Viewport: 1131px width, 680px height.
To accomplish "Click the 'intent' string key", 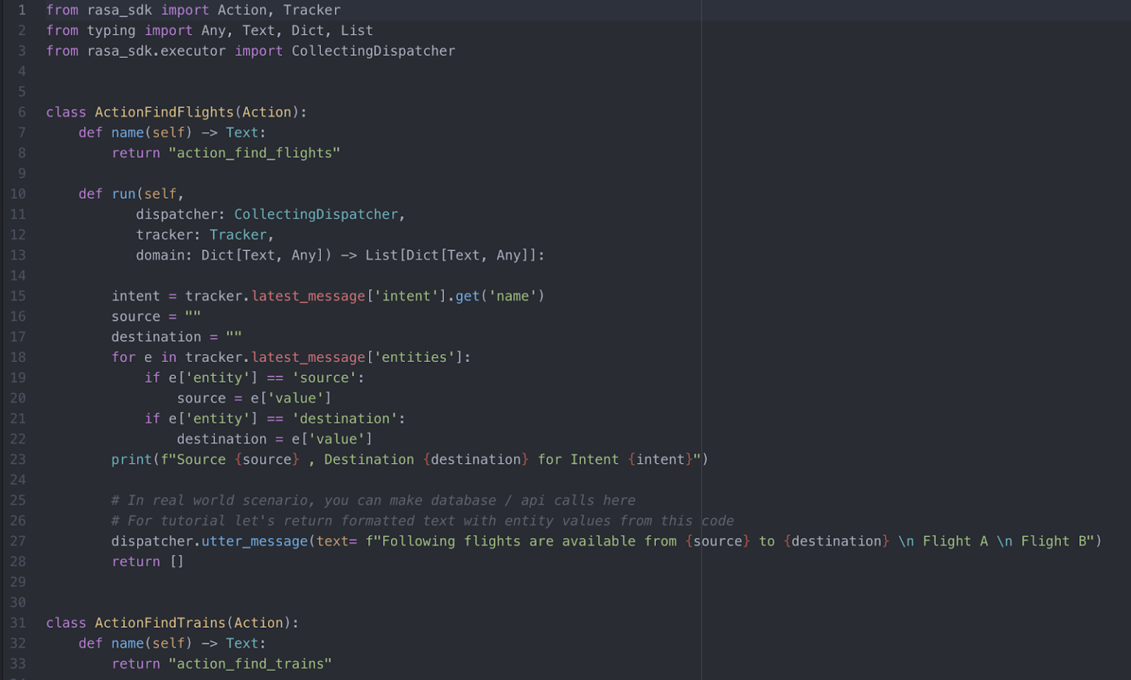I will (406, 296).
